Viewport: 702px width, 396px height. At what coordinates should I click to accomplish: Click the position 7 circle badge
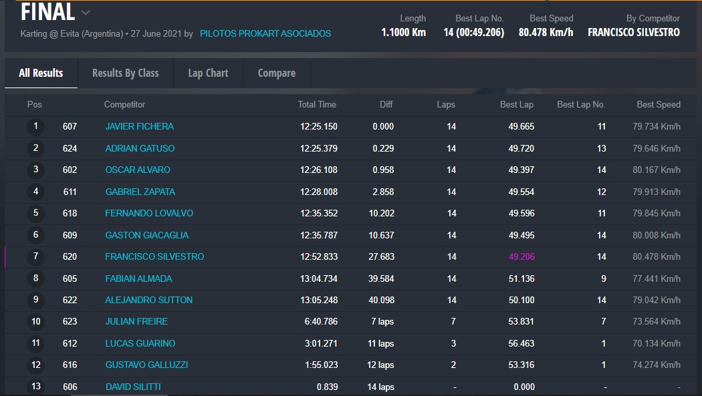coord(35,256)
